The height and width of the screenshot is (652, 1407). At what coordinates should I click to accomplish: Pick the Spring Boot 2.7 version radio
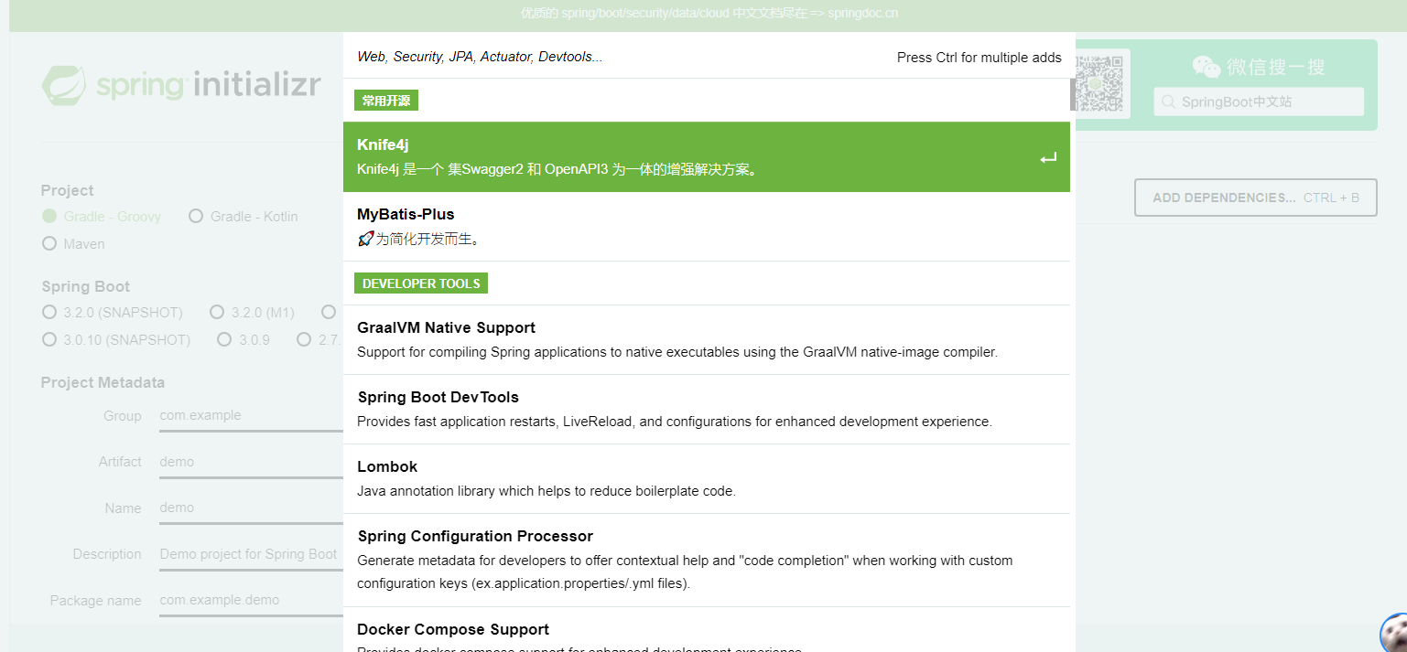[x=304, y=339]
